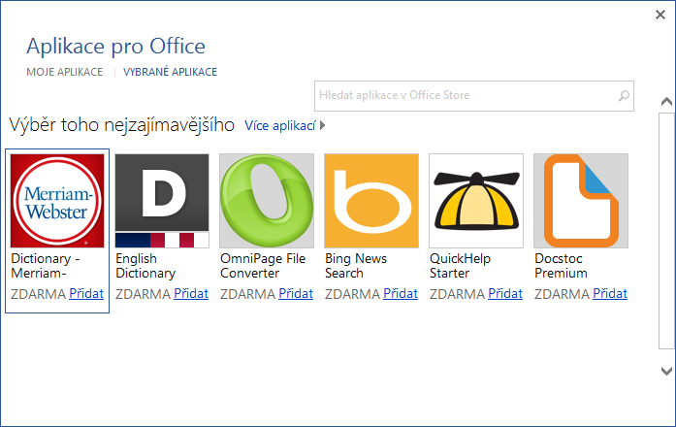
Task: Click the Docstoc Premium title text
Action: 561,266
